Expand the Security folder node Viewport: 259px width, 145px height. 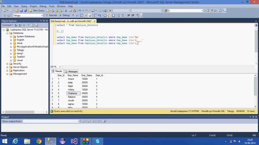[7, 64]
